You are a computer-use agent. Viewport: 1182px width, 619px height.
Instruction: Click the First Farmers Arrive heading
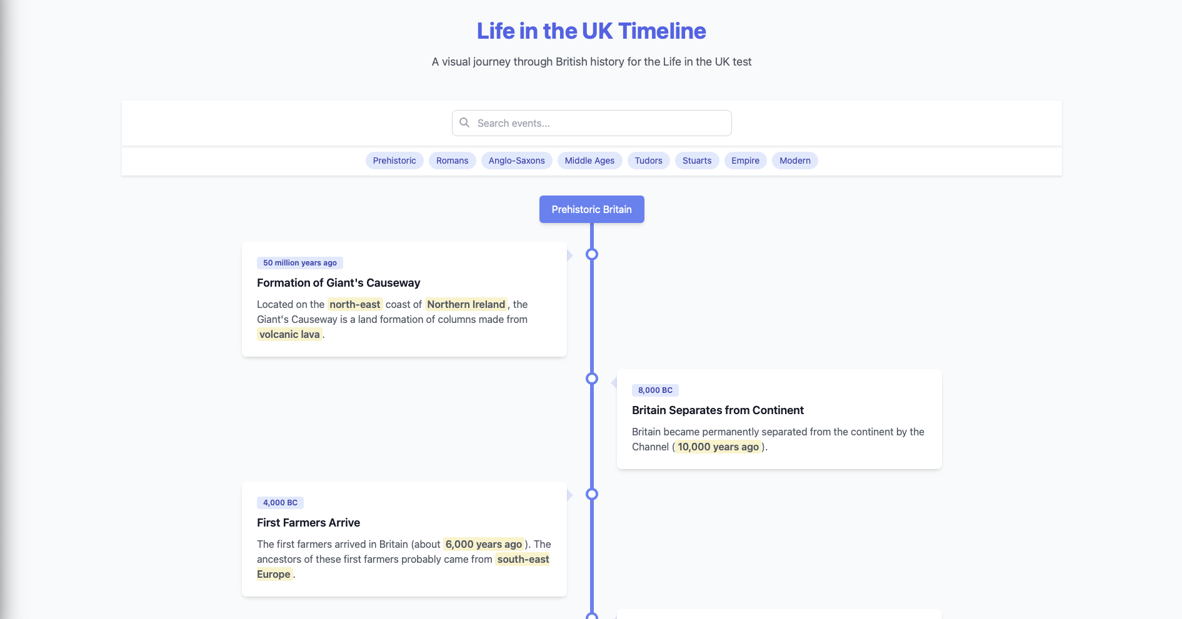coord(308,523)
